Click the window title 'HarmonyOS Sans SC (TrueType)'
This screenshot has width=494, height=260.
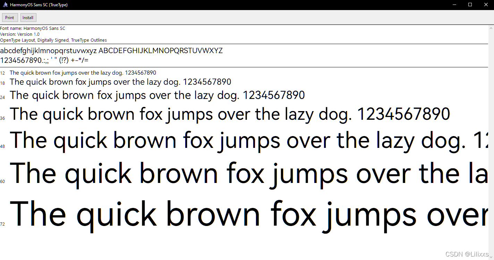(39, 5)
